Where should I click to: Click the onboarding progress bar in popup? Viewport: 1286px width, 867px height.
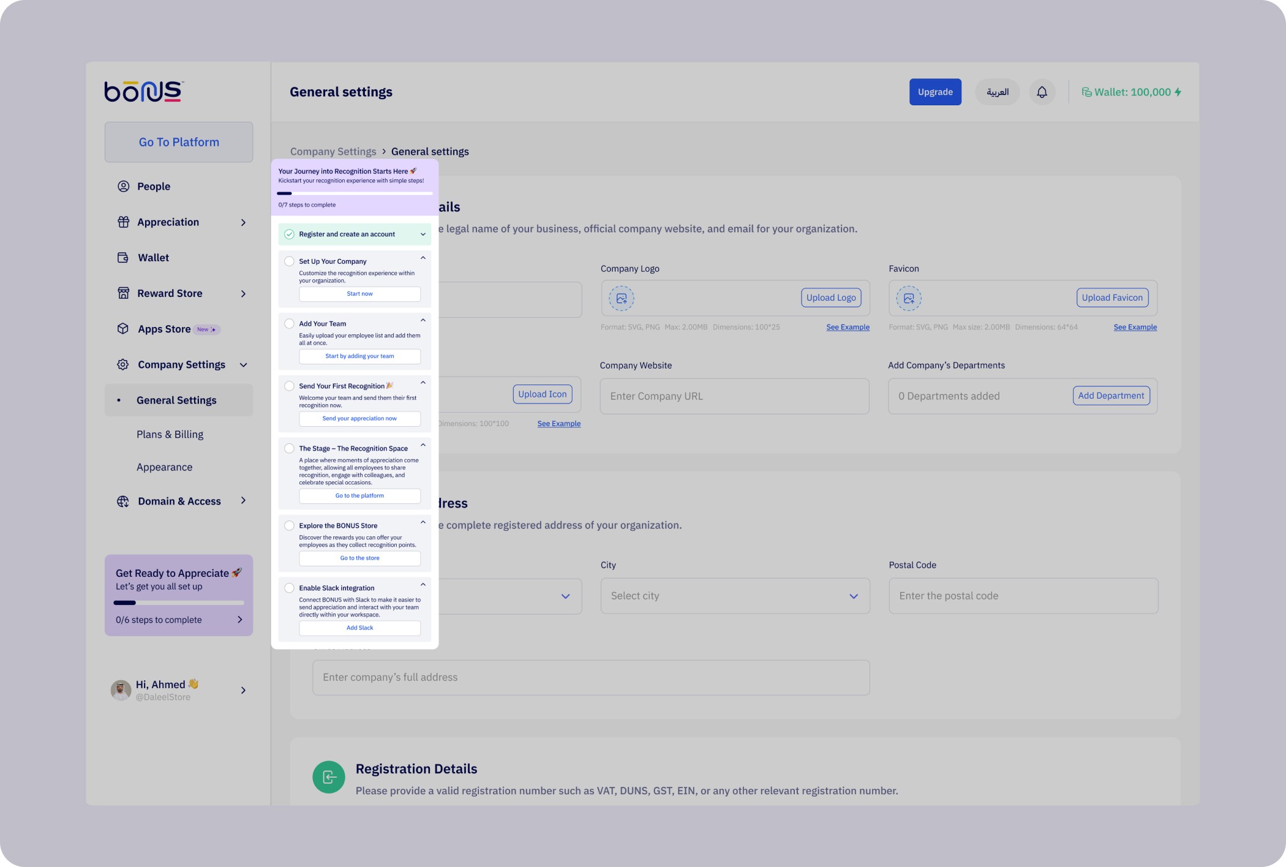355,193
